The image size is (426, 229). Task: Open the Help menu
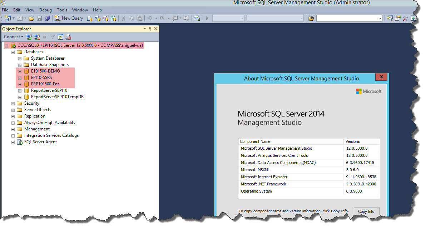pos(97,10)
